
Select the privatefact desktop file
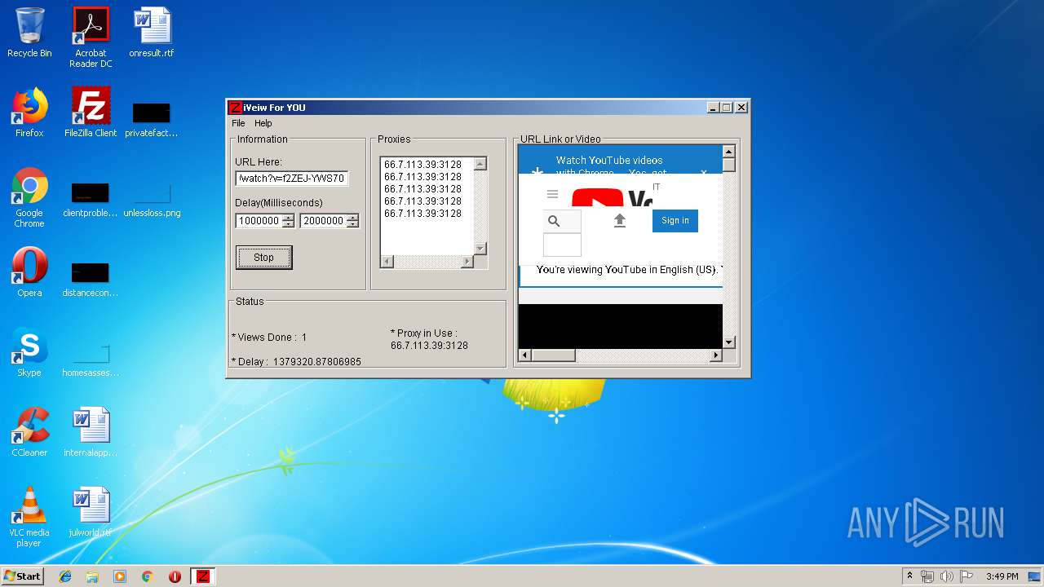[152, 120]
